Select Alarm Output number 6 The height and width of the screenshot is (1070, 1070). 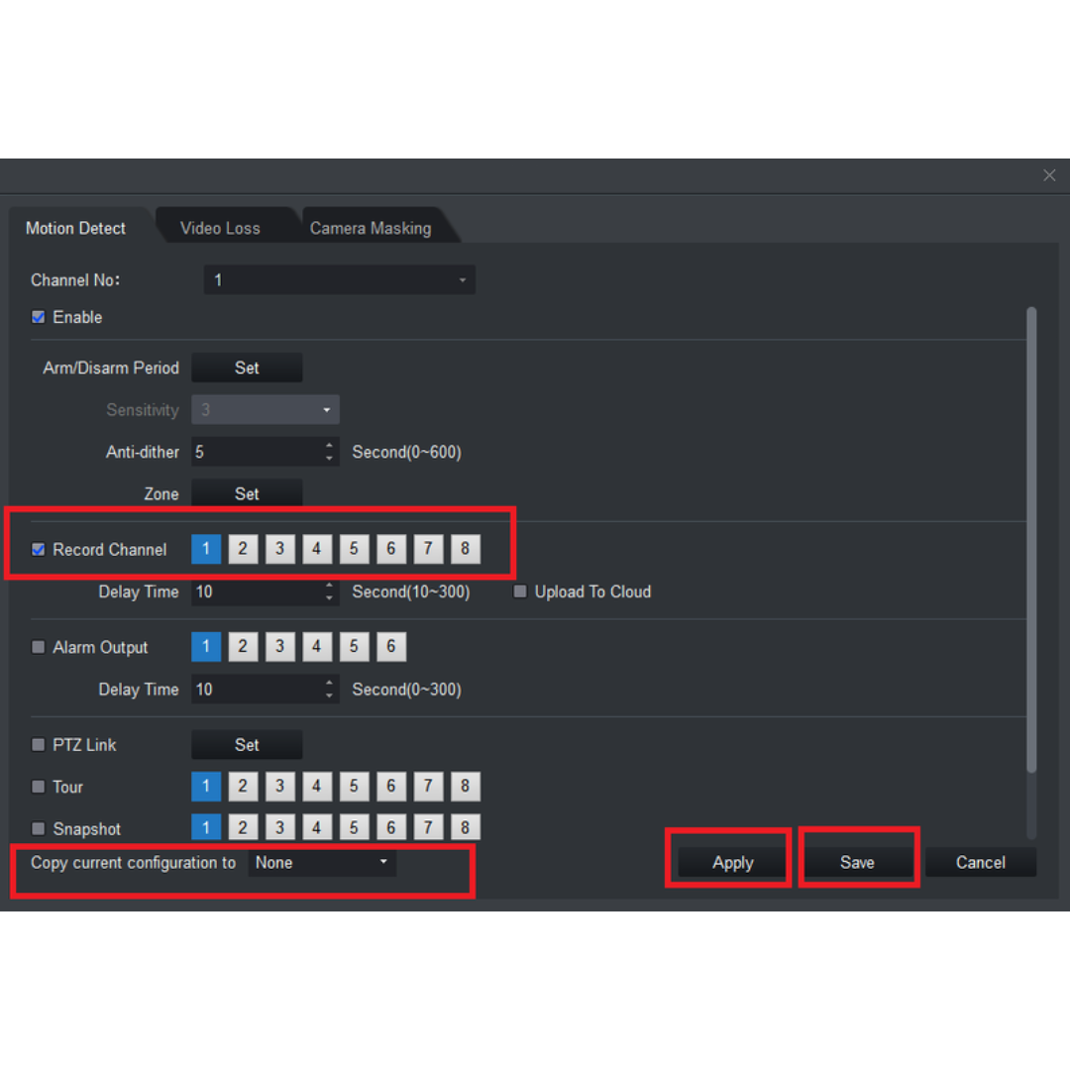click(x=391, y=647)
